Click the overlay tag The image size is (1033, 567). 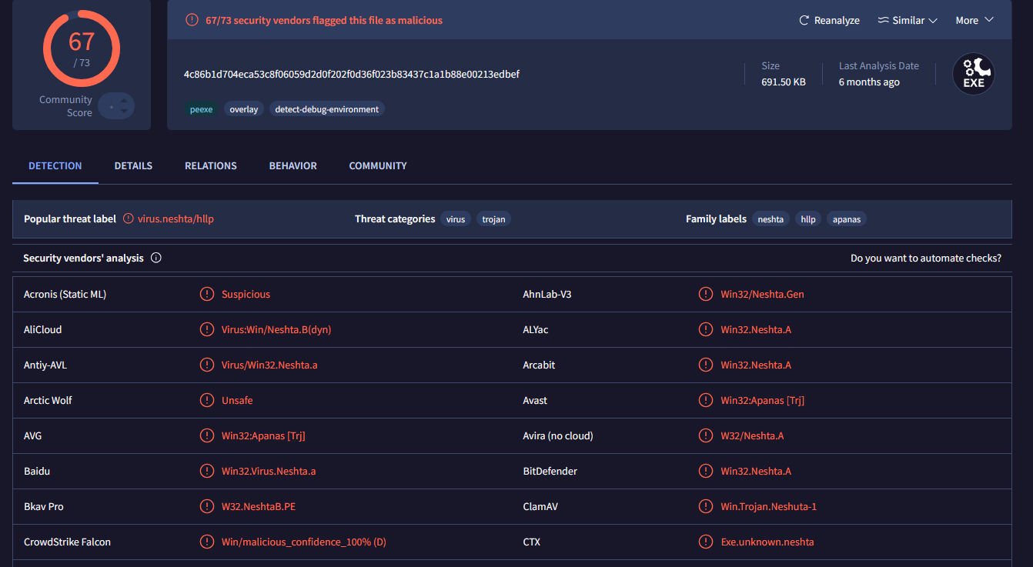coord(244,109)
